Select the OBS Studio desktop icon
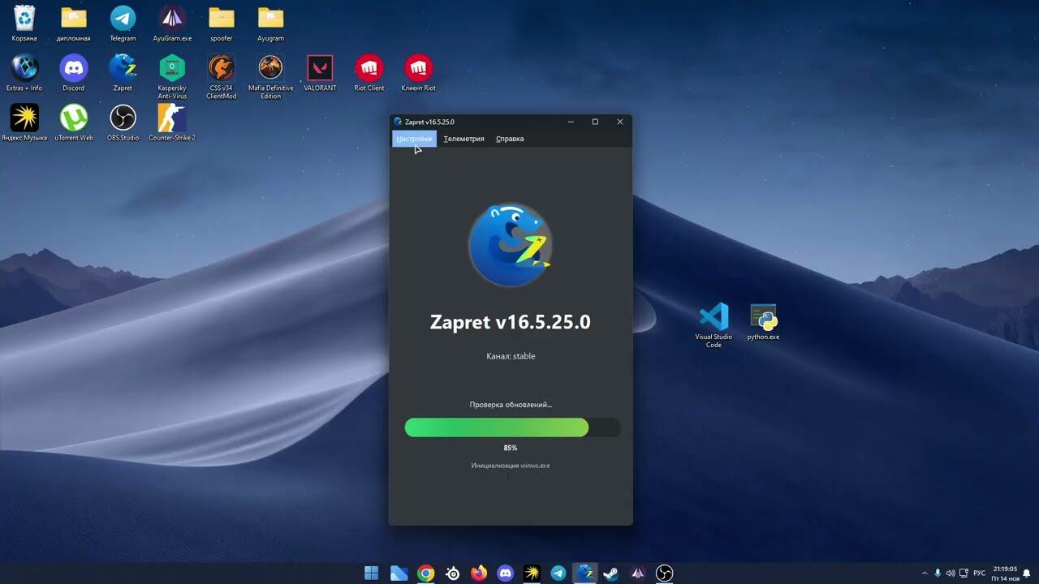1039x584 pixels. tap(123, 118)
